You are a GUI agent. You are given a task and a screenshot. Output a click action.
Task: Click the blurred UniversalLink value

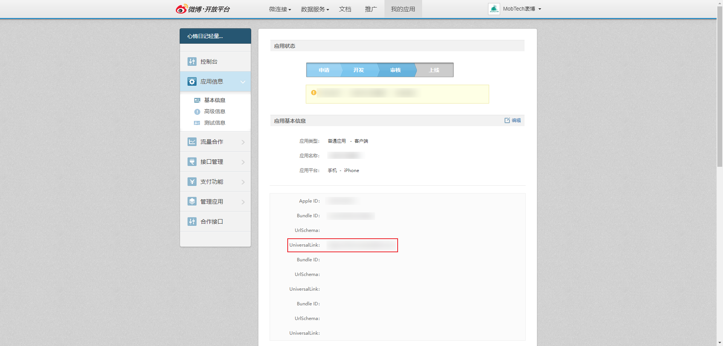click(361, 245)
